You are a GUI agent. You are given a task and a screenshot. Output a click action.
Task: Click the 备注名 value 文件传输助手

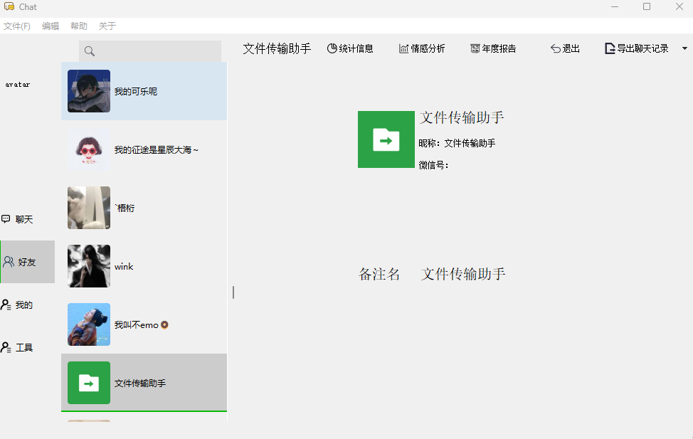tap(463, 274)
